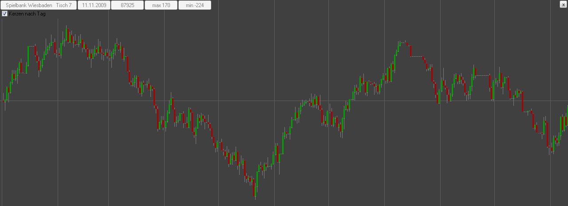Click the 11.11.2009 date button
Screen dimensions: 568x206
click(94, 5)
